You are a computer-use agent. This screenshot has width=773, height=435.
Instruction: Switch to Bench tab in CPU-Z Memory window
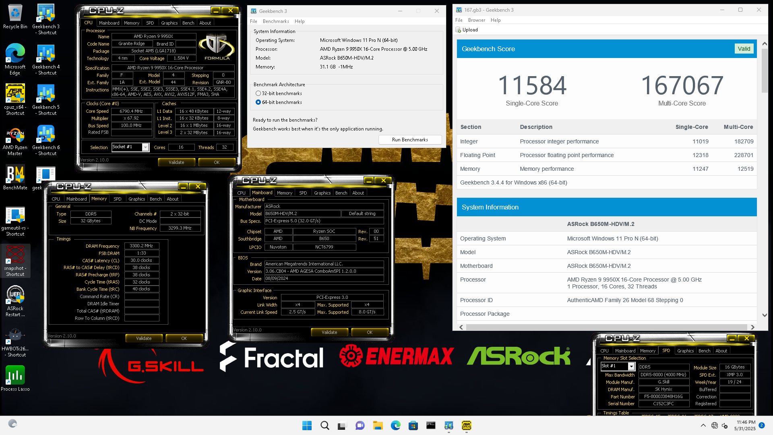point(156,199)
